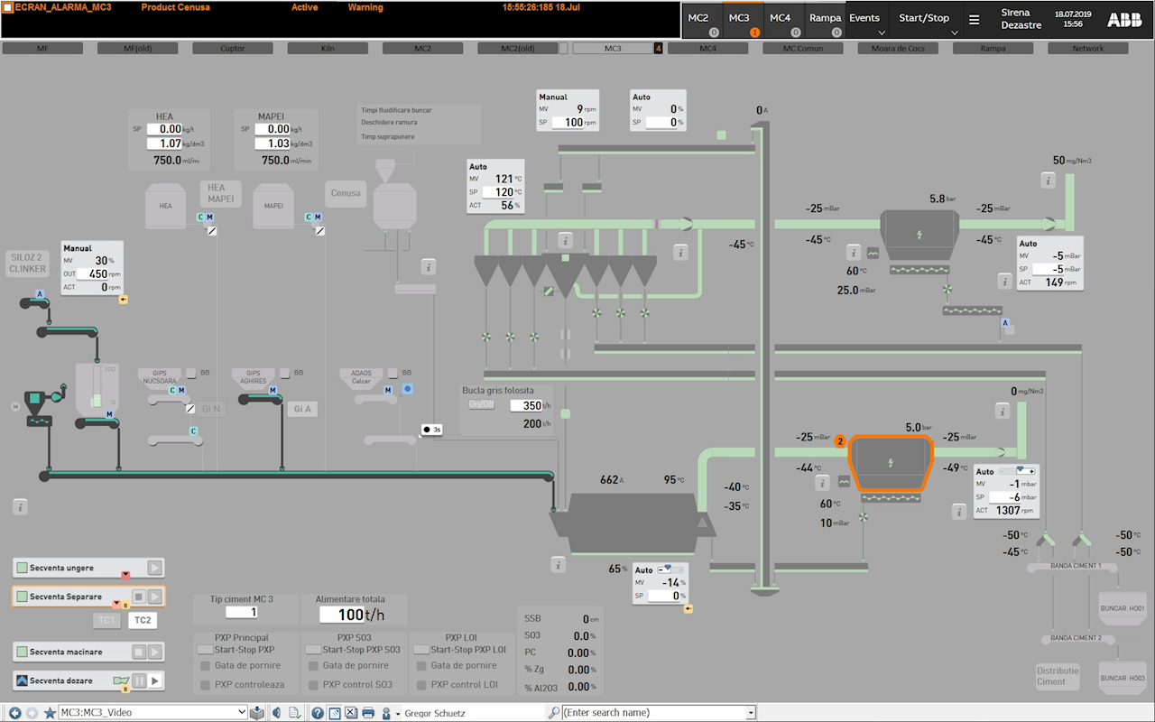Click the orange-highlighted filter unit icon
The height and width of the screenshot is (722, 1155).
(x=891, y=462)
